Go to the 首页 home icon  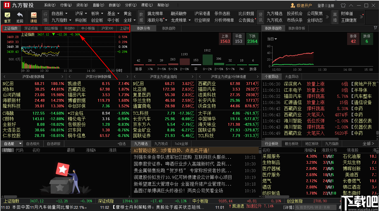coord(7,17)
